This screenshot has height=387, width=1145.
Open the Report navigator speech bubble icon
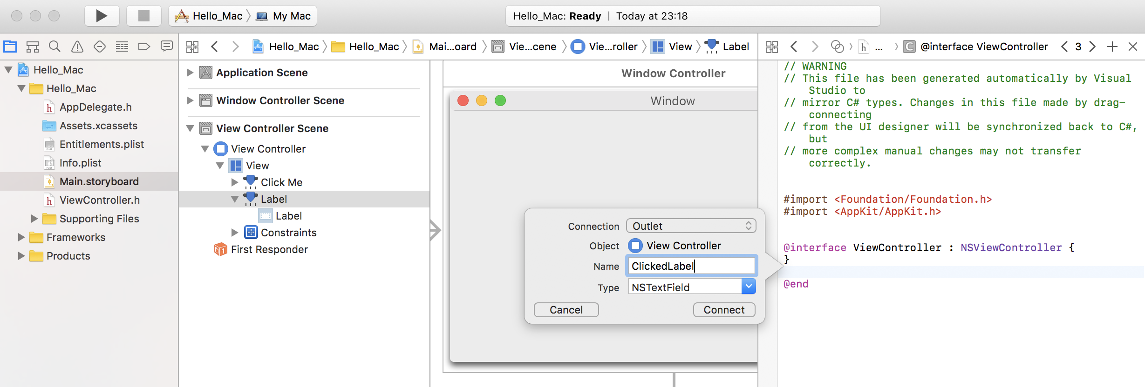click(x=166, y=46)
